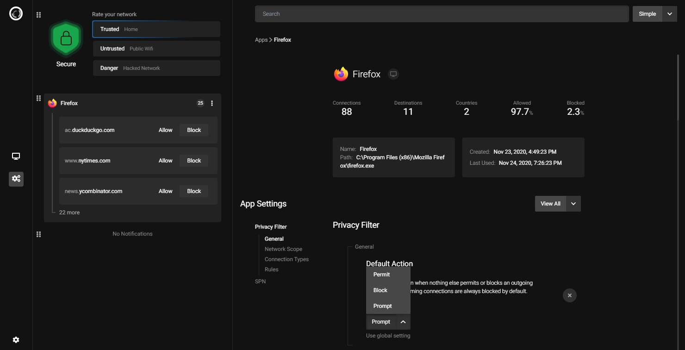Image resolution: width=685 pixels, height=350 pixels.
Task: Focus the Search input field
Action: (x=442, y=14)
